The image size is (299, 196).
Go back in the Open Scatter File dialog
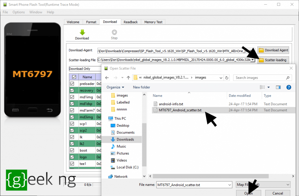click(x=107, y=78)
